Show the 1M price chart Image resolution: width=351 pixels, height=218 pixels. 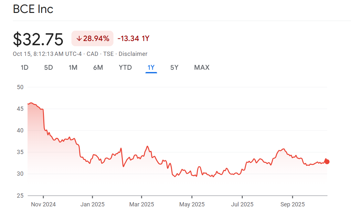pyautogui.click(x=73, y=67)
